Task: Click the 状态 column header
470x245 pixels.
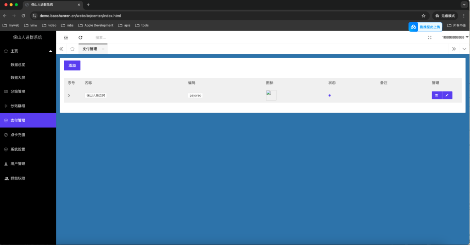Action: [332, 83]
